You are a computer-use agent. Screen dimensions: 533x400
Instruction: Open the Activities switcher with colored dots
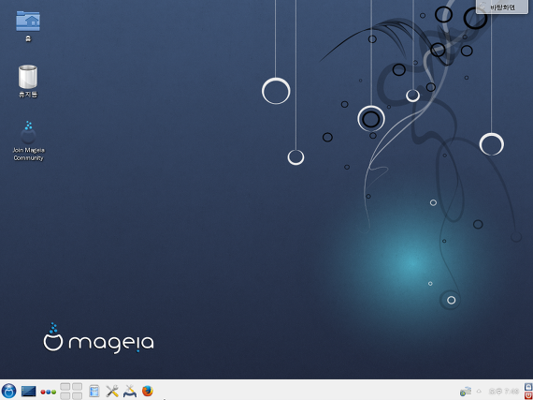point(49,392)
